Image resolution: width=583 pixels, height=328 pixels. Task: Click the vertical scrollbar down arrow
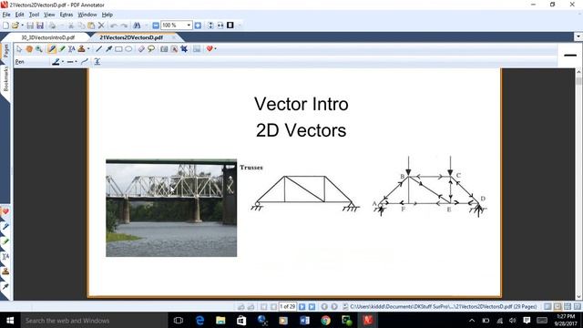point(578,296)
